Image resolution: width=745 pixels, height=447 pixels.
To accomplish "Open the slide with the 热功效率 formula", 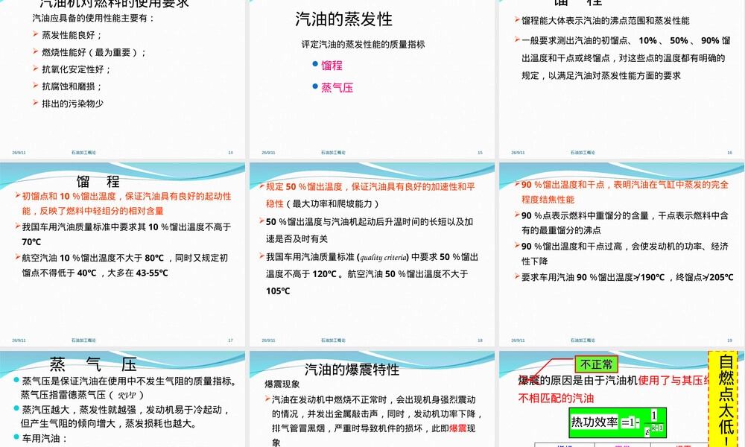I will 621,399.
